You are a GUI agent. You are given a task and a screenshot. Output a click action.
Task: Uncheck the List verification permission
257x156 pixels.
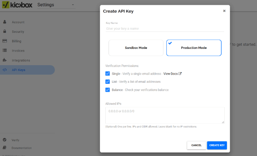tap(108, 82)
